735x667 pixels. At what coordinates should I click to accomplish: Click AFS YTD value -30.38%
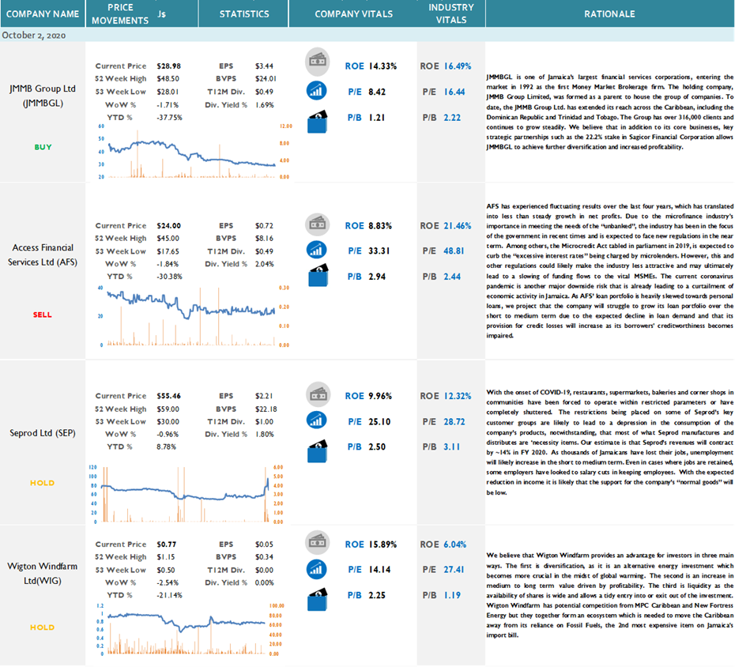(169, 277)
